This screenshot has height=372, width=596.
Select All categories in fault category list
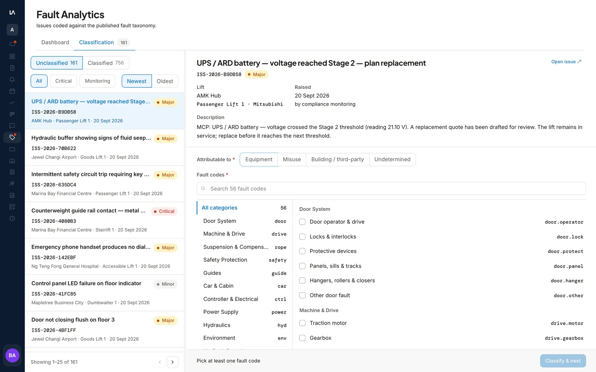244,208
